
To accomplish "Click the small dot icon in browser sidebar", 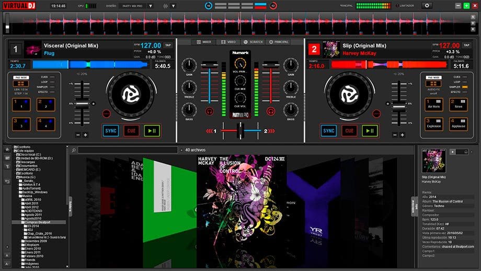I will 7,247.
